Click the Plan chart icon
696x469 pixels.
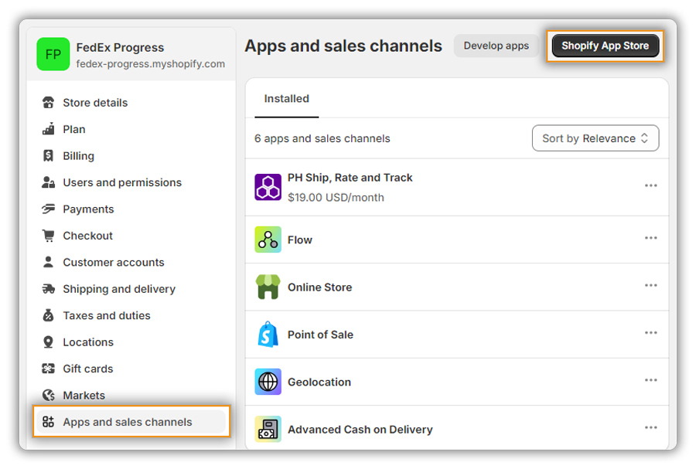coord(49,129)
